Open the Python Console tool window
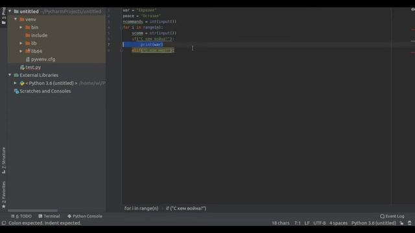The height and width of the screenshot is (233, 415). 85,216
